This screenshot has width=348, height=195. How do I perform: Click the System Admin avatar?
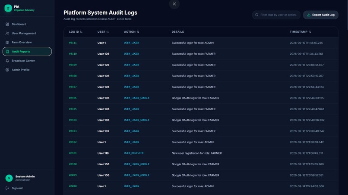click(x=9, y=178)
